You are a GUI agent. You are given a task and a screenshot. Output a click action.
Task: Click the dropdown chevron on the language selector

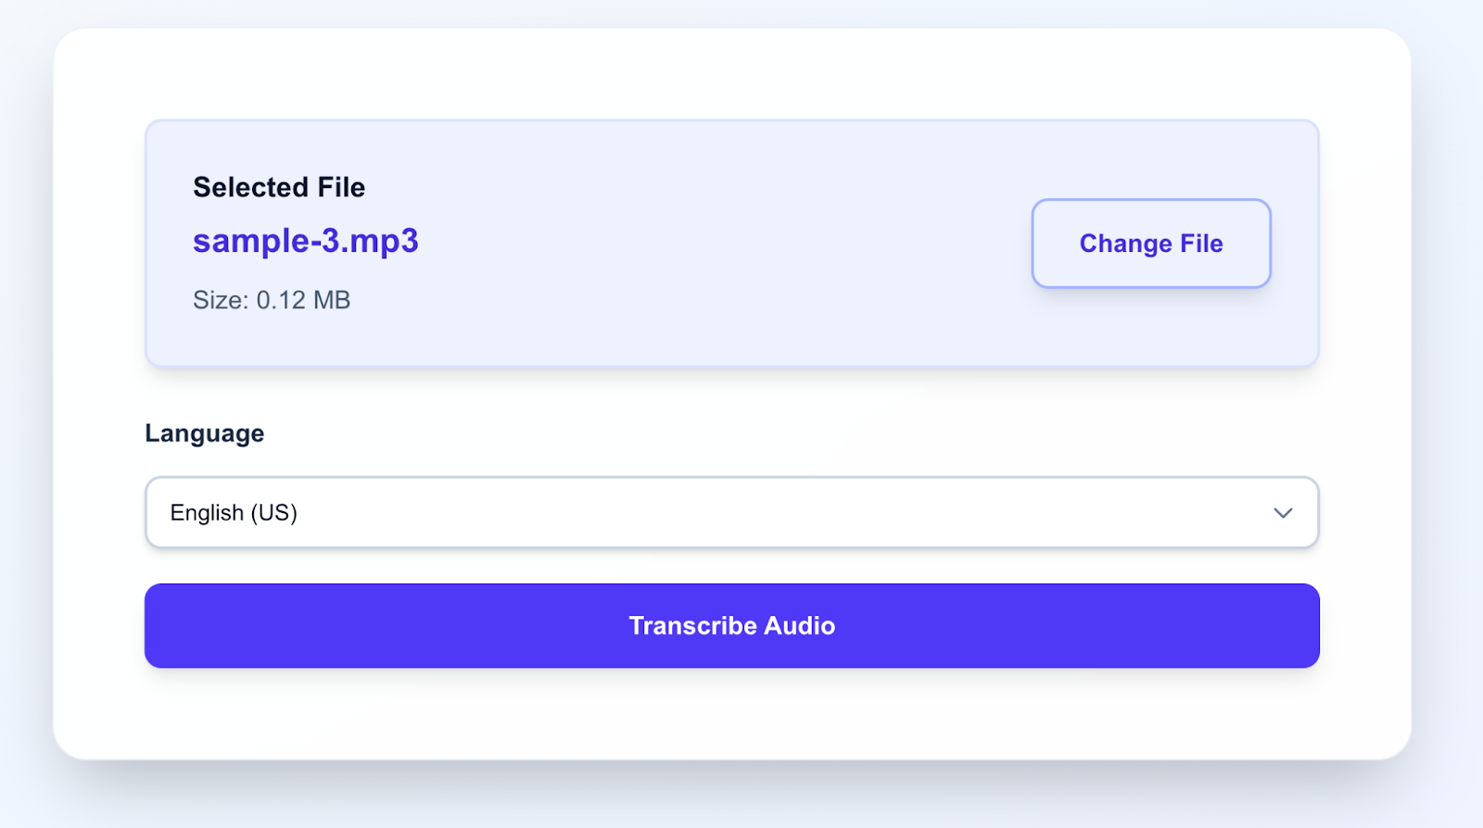point(1283,512)
